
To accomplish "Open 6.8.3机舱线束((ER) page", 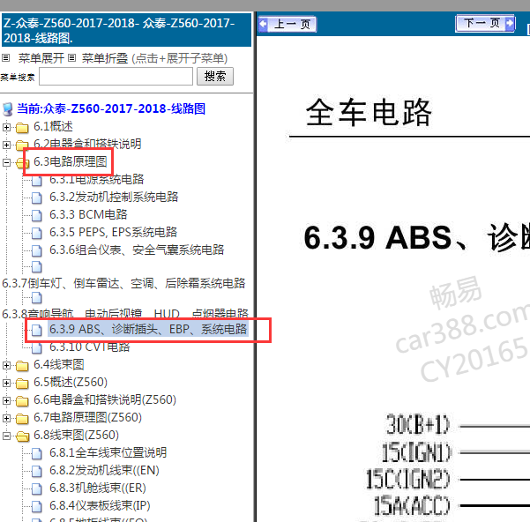I will pyautogui.click(x=98, y=488).
